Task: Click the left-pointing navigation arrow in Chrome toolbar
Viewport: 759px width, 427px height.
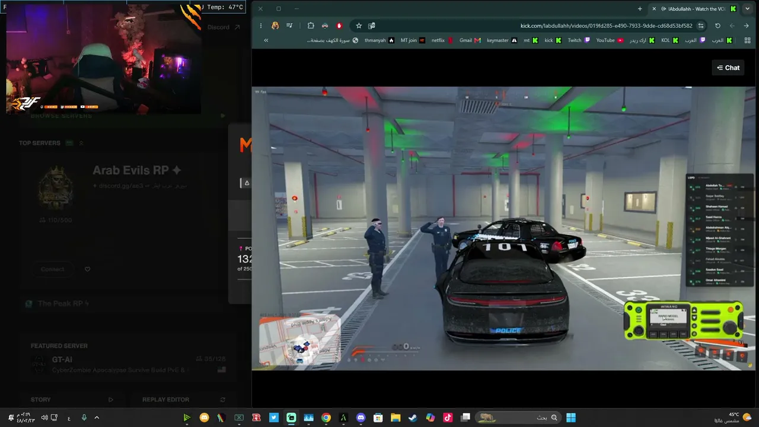Action: click(x=732, y=26)
